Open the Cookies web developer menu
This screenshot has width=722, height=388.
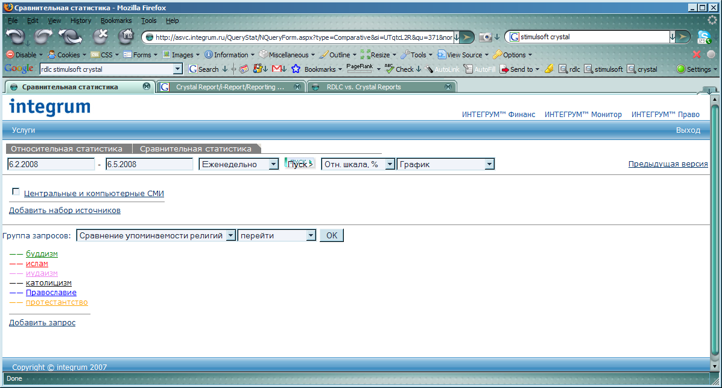click(67, 54)
